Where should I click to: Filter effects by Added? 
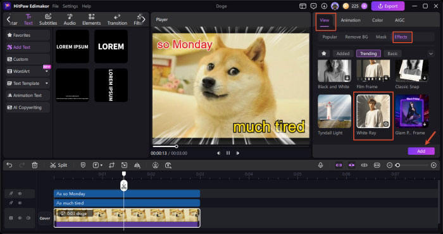tap(343, 53)
